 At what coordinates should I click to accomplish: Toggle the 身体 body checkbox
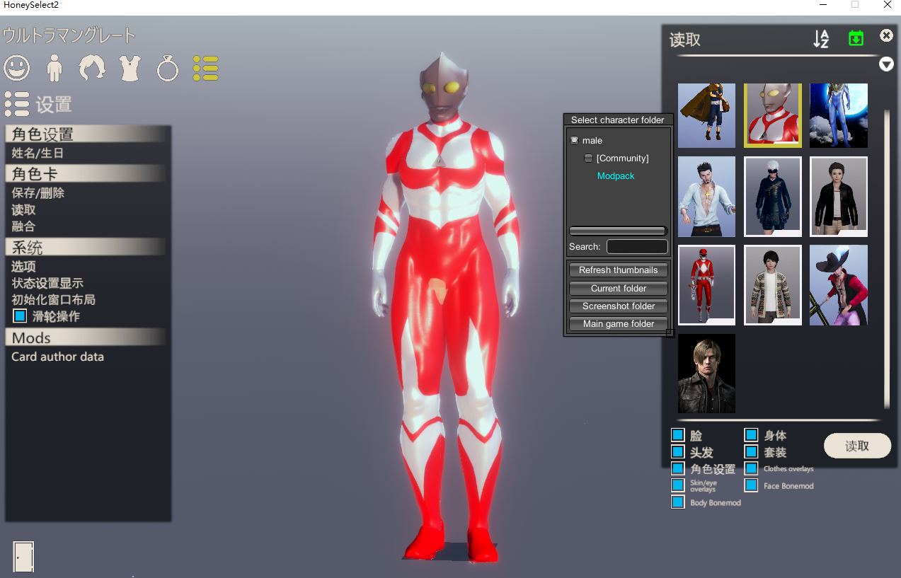coord(751,435)
